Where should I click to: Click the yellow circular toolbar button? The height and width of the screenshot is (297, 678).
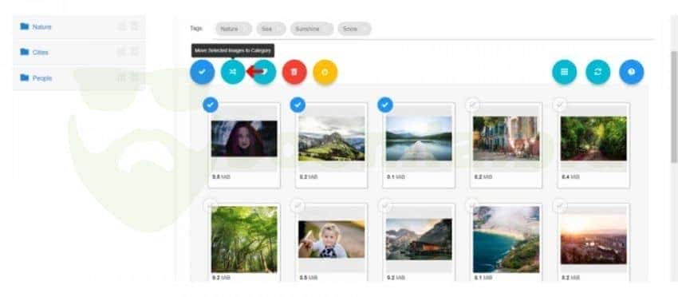coord(325,72)
